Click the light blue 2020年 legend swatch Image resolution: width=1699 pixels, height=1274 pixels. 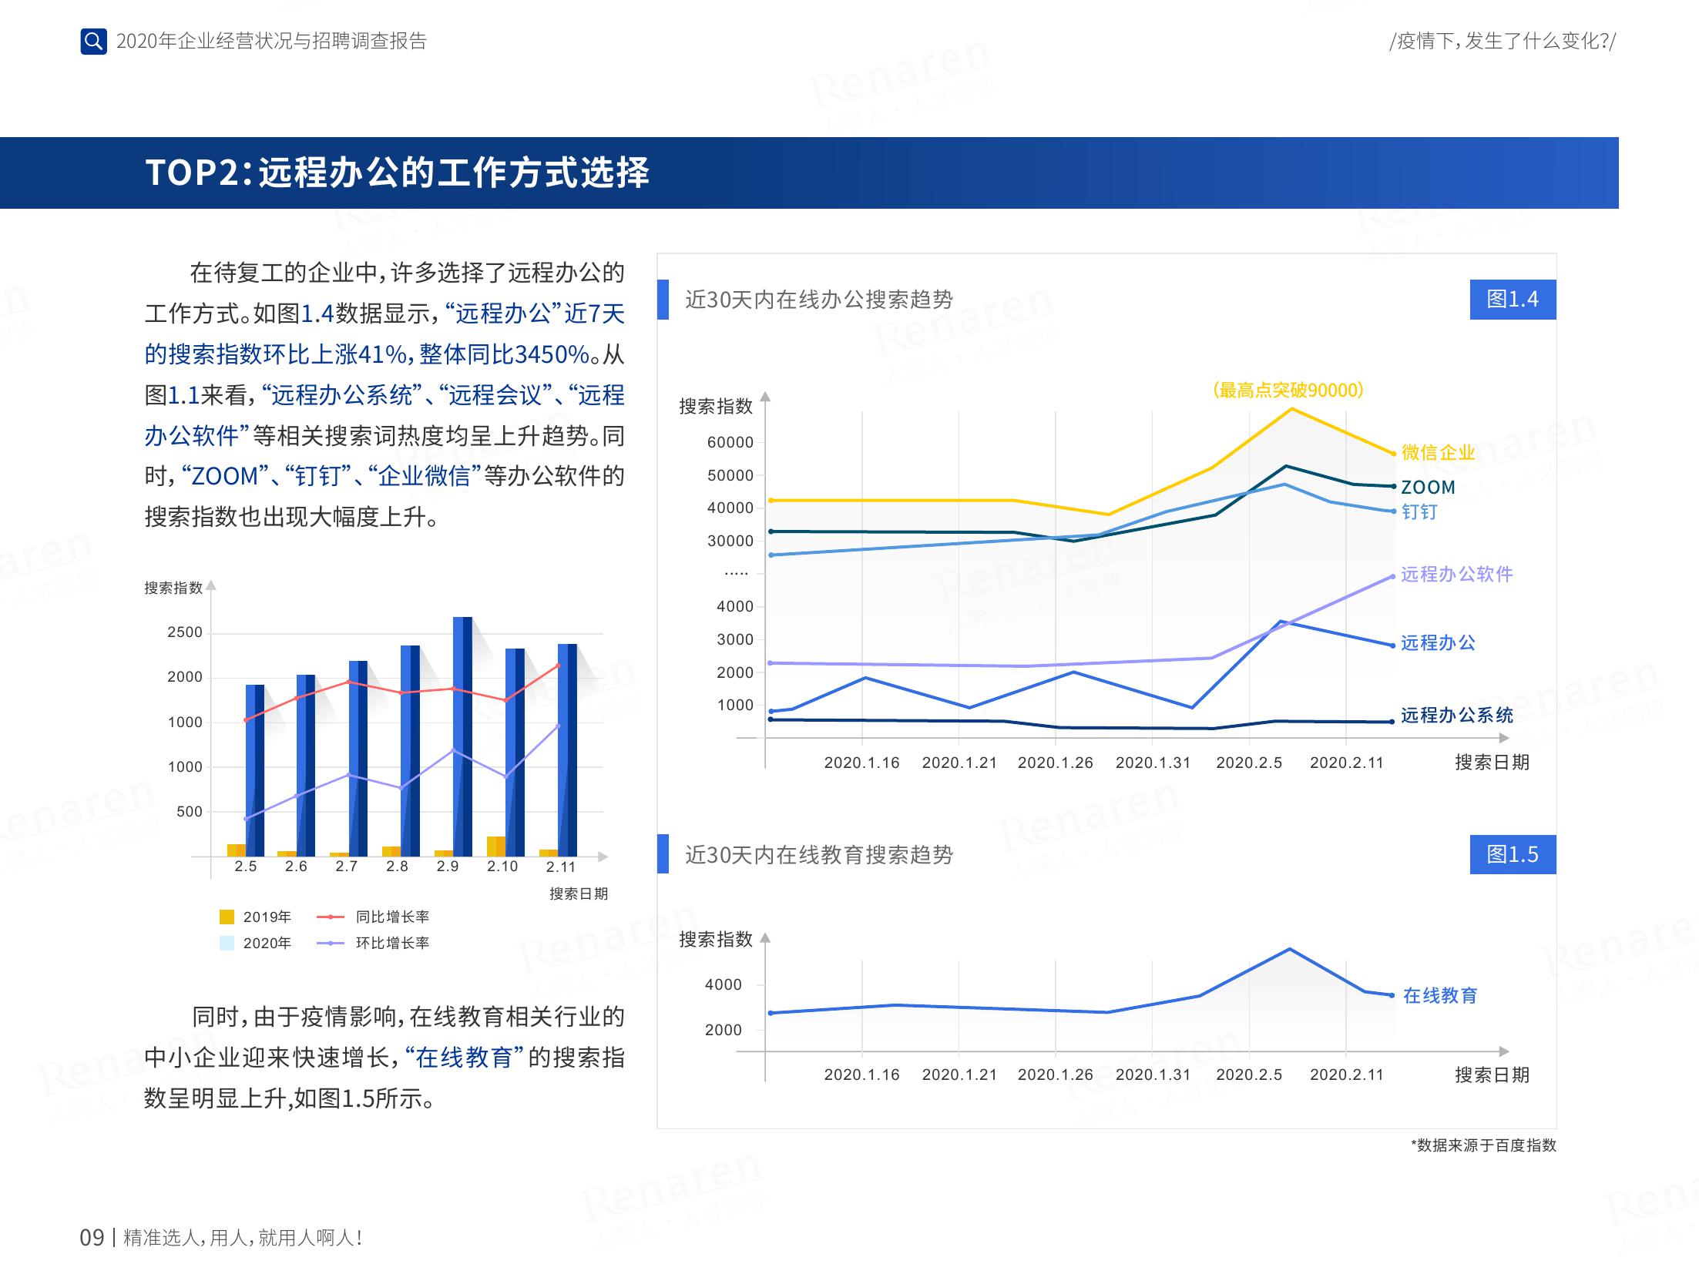[227, 943]
